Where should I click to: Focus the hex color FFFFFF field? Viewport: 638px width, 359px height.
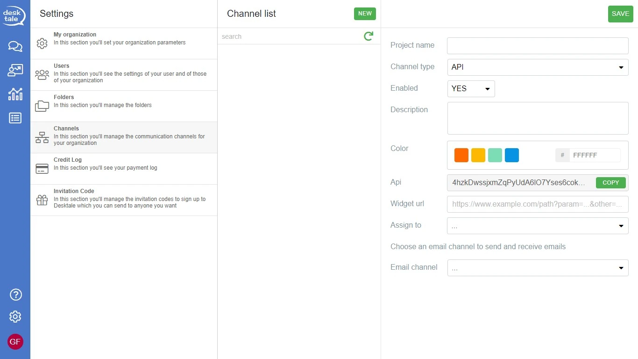[x=595, y=155]
